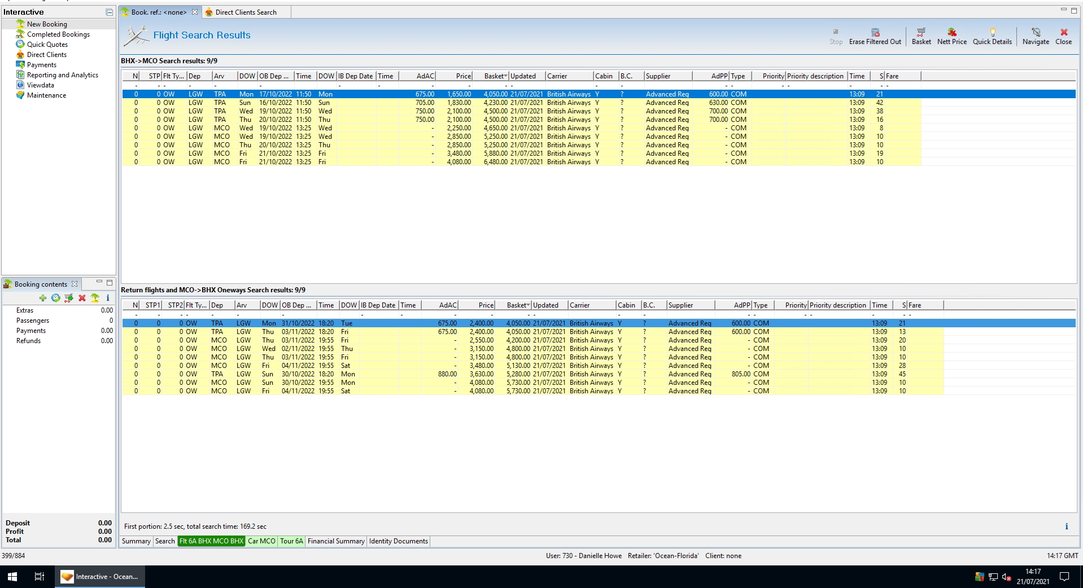
Task: Click the Extras row in Booking contents
Action: click(x=59, y=310)
